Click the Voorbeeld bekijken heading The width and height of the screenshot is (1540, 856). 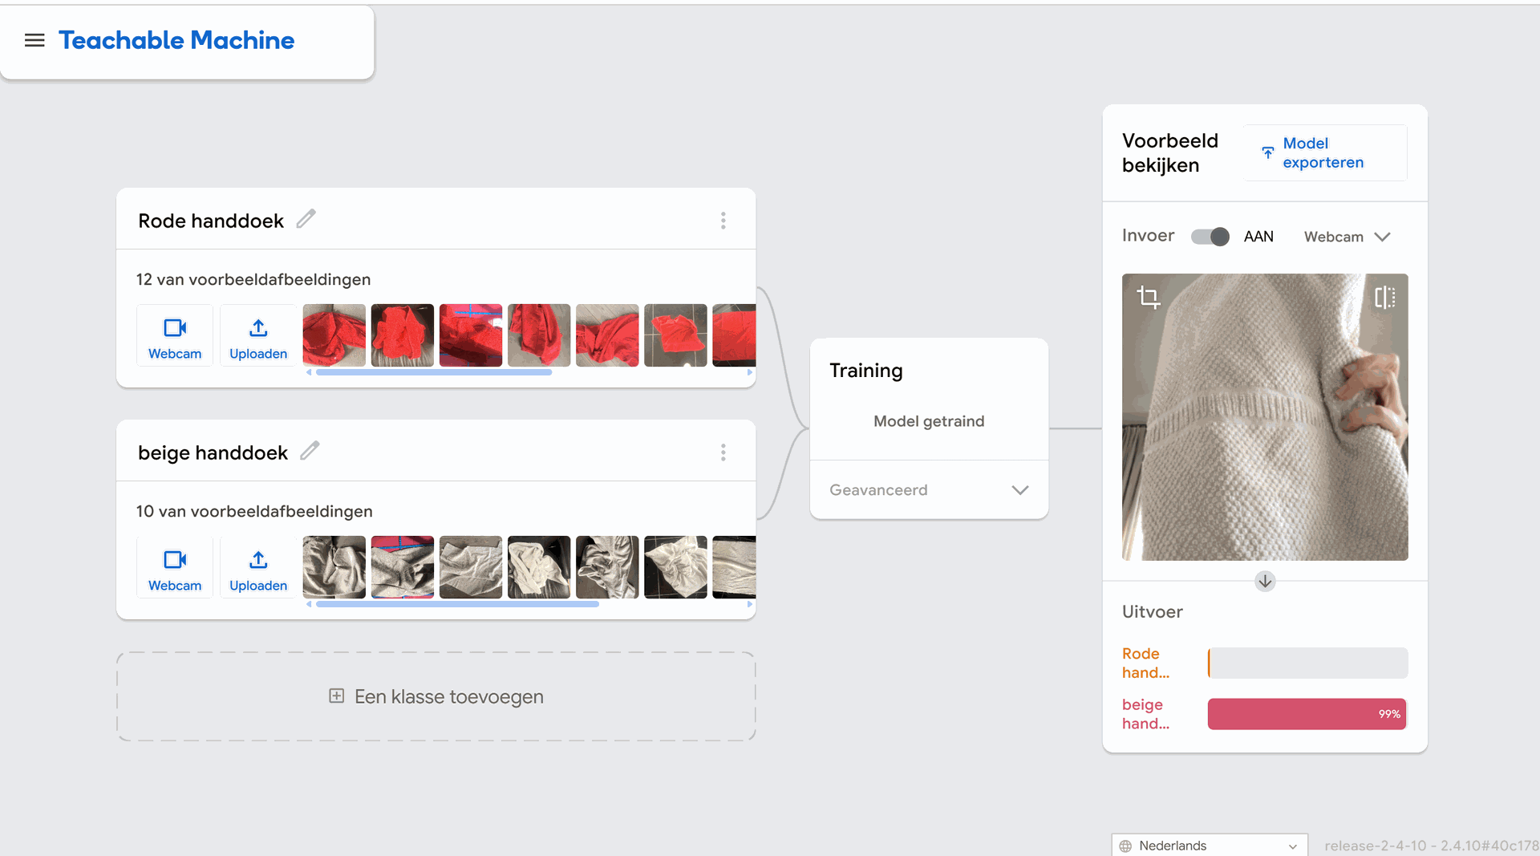pyautogui.click(x=1170, y=152)
